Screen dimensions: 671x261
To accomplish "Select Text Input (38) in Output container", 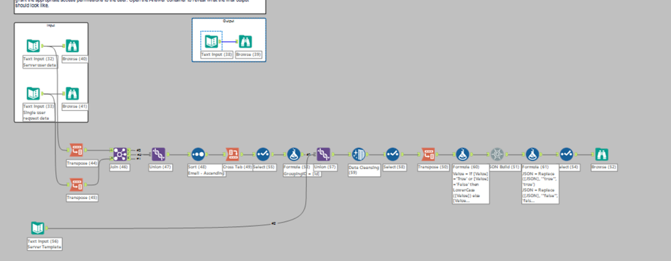I will click(x=211, y=42).
